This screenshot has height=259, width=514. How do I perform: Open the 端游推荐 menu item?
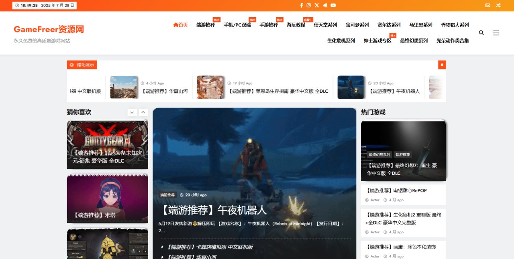(x=206, y=25)
